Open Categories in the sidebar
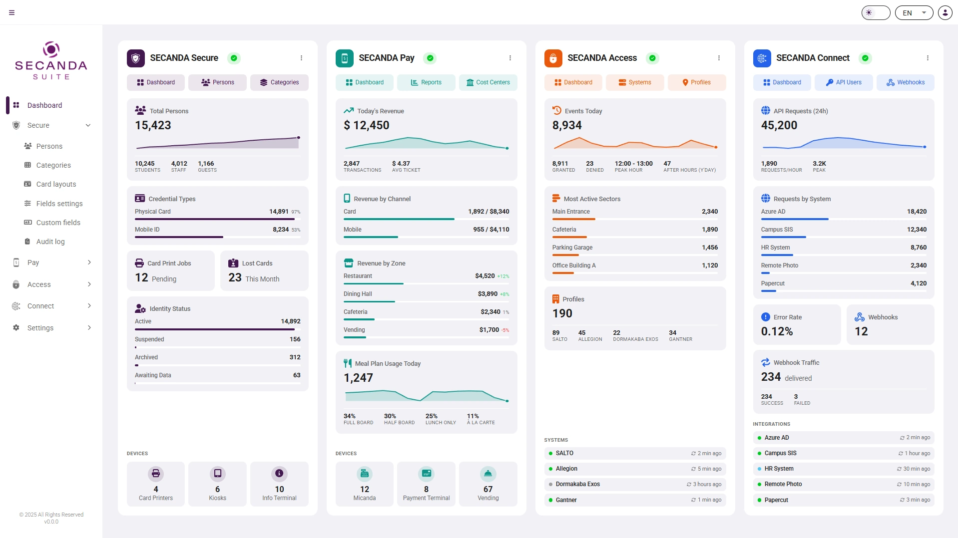The image size is (958, 538). coord(53,165)
